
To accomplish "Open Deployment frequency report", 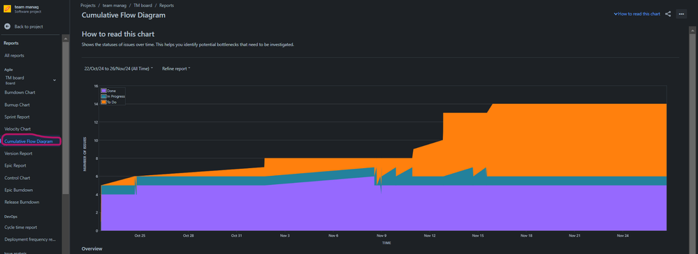I will [30, 239].
